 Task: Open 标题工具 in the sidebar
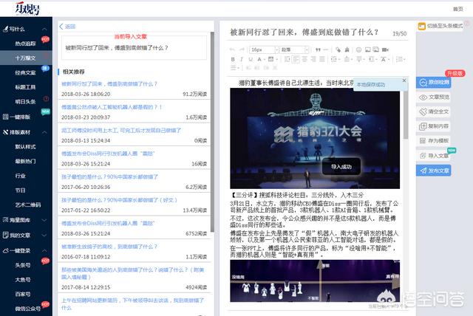(x=25, y=87)
